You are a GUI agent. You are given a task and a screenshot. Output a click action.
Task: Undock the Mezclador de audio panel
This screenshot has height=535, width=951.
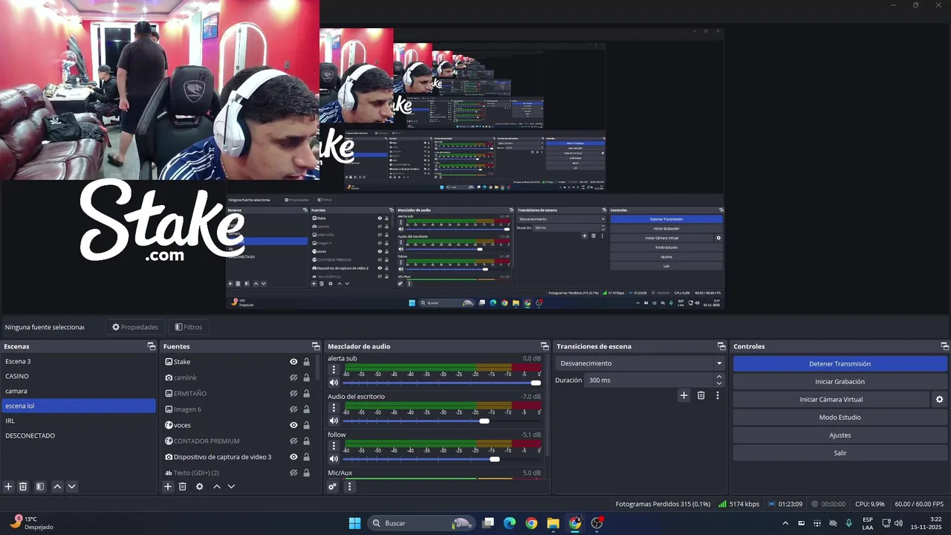click(545, 346)
